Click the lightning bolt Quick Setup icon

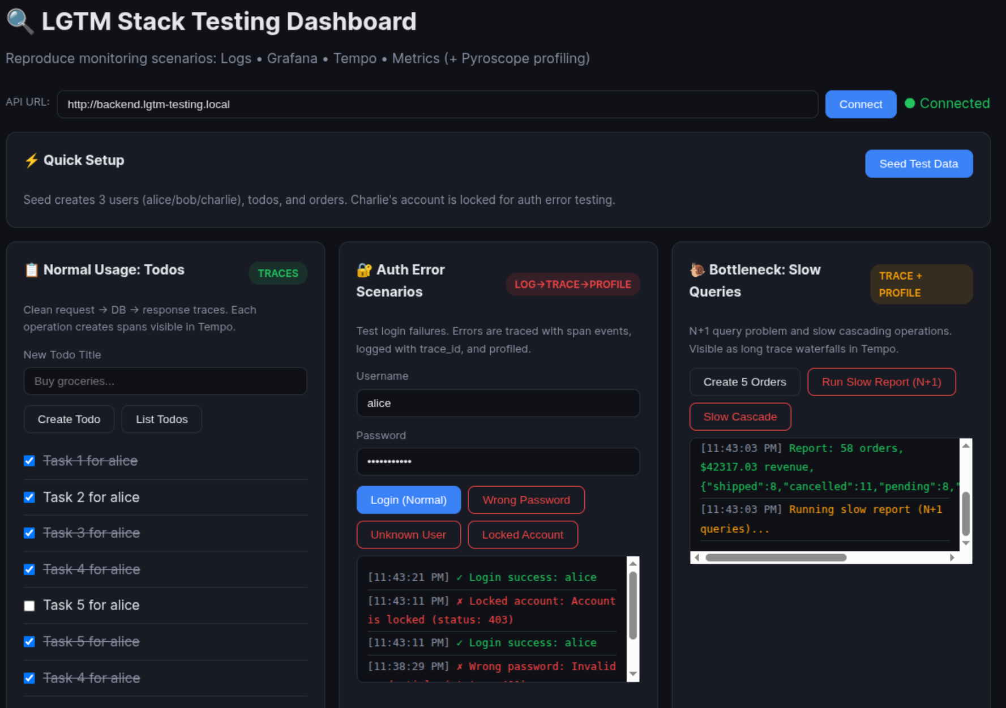pos(31,161)
